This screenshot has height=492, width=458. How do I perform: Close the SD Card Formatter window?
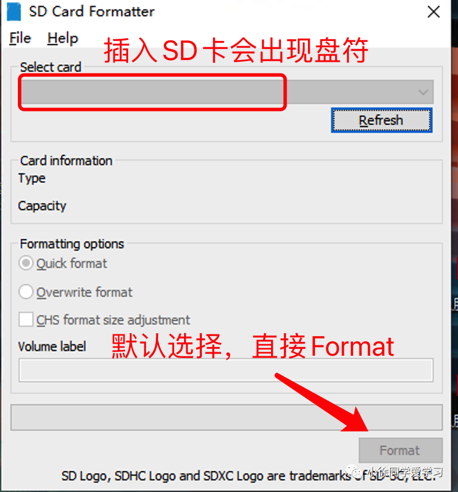pos(434,12)
